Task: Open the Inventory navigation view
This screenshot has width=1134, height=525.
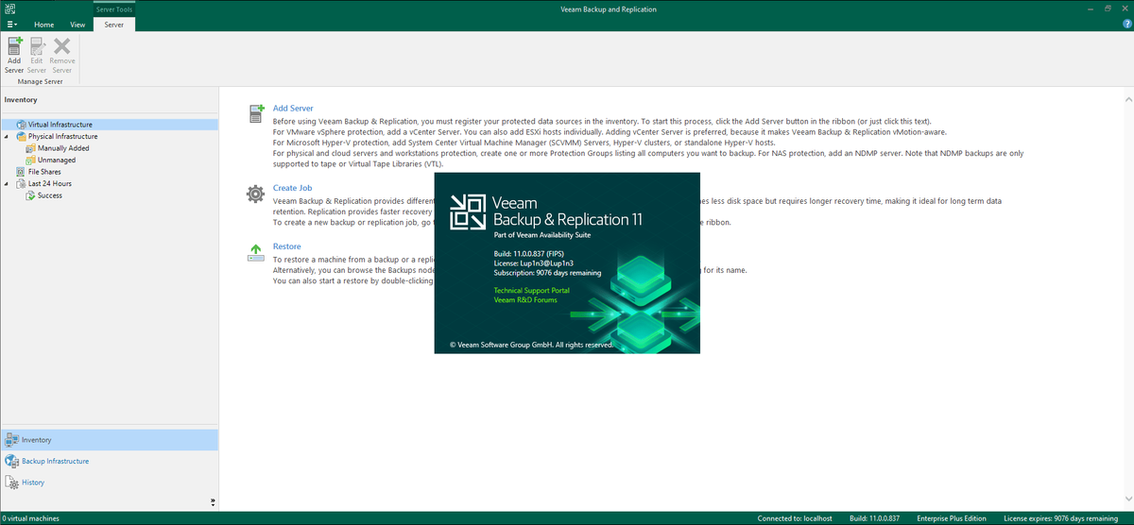Action: (x=110, y=440)
